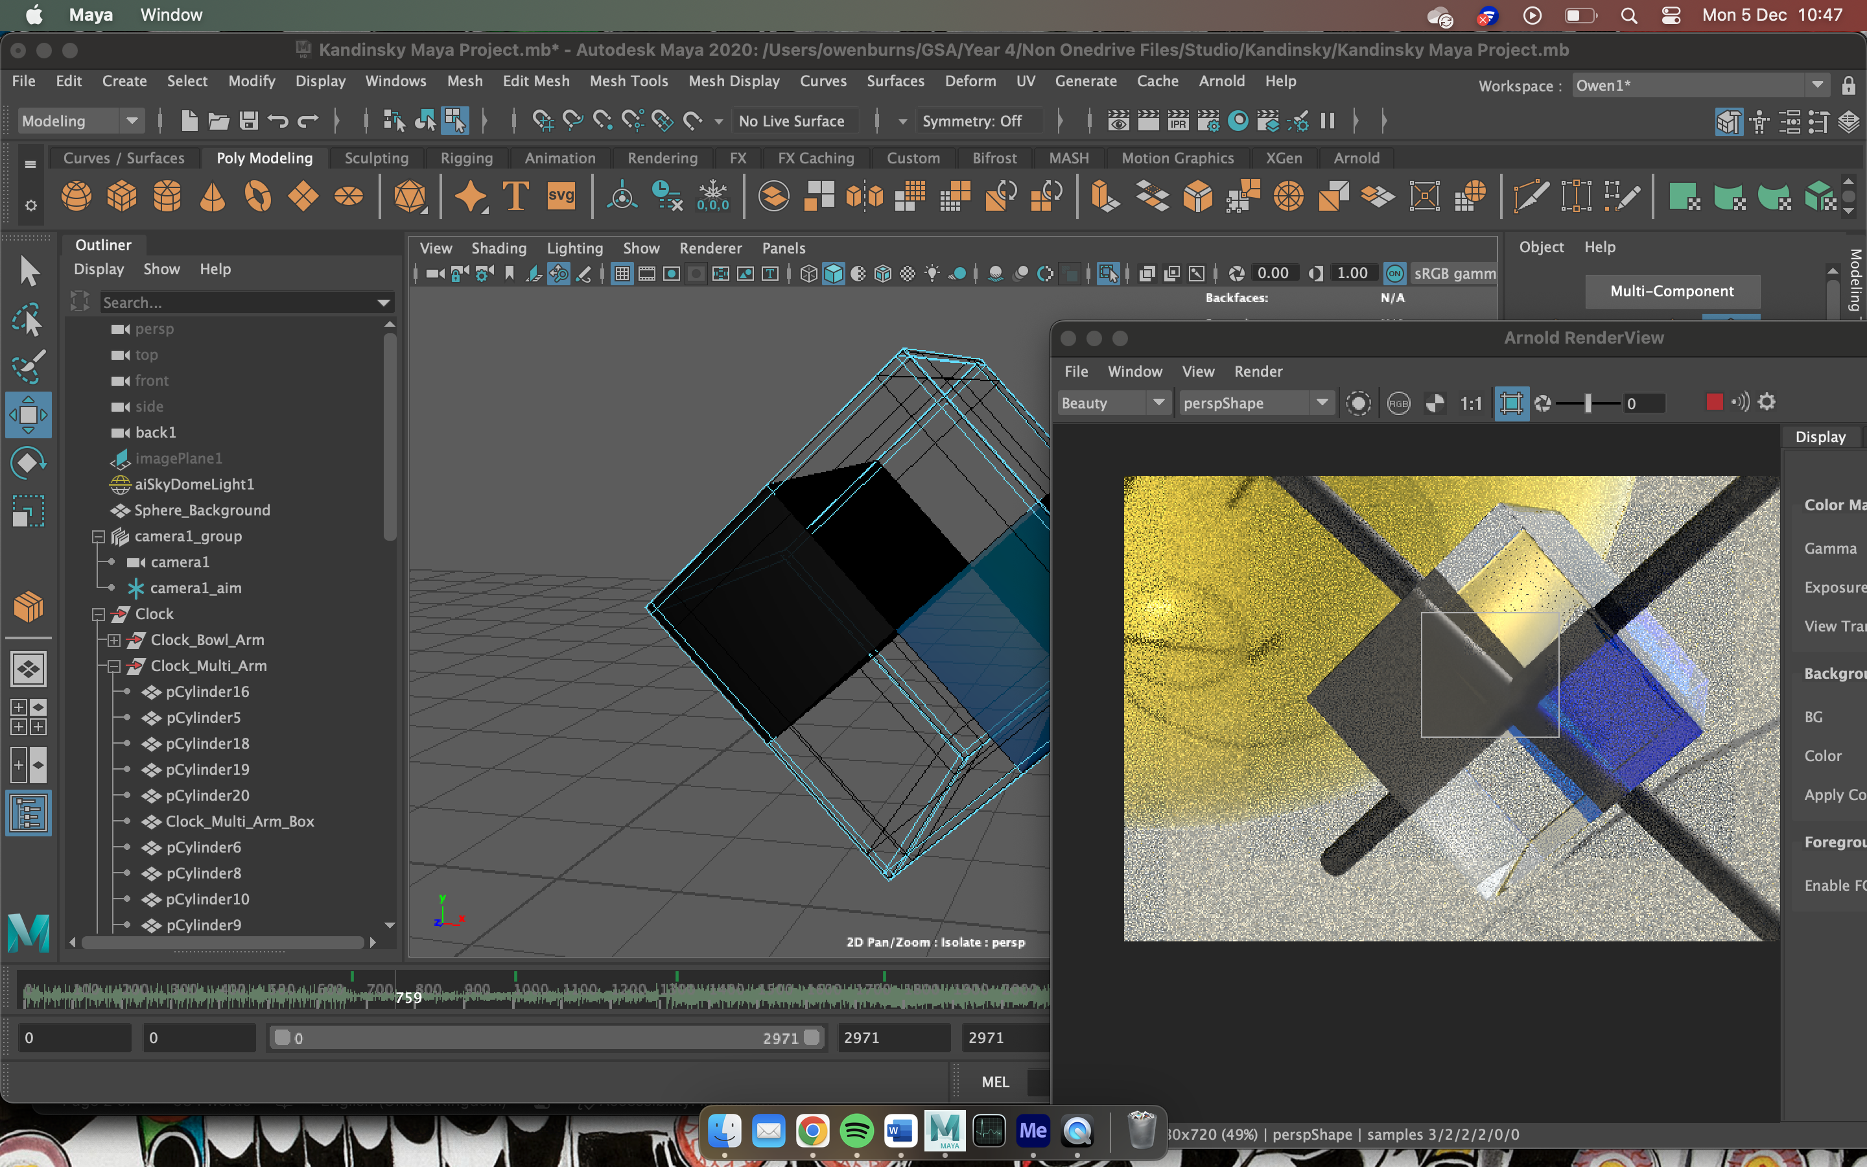Toggle crop region in Arnold RenderView

1511,403
